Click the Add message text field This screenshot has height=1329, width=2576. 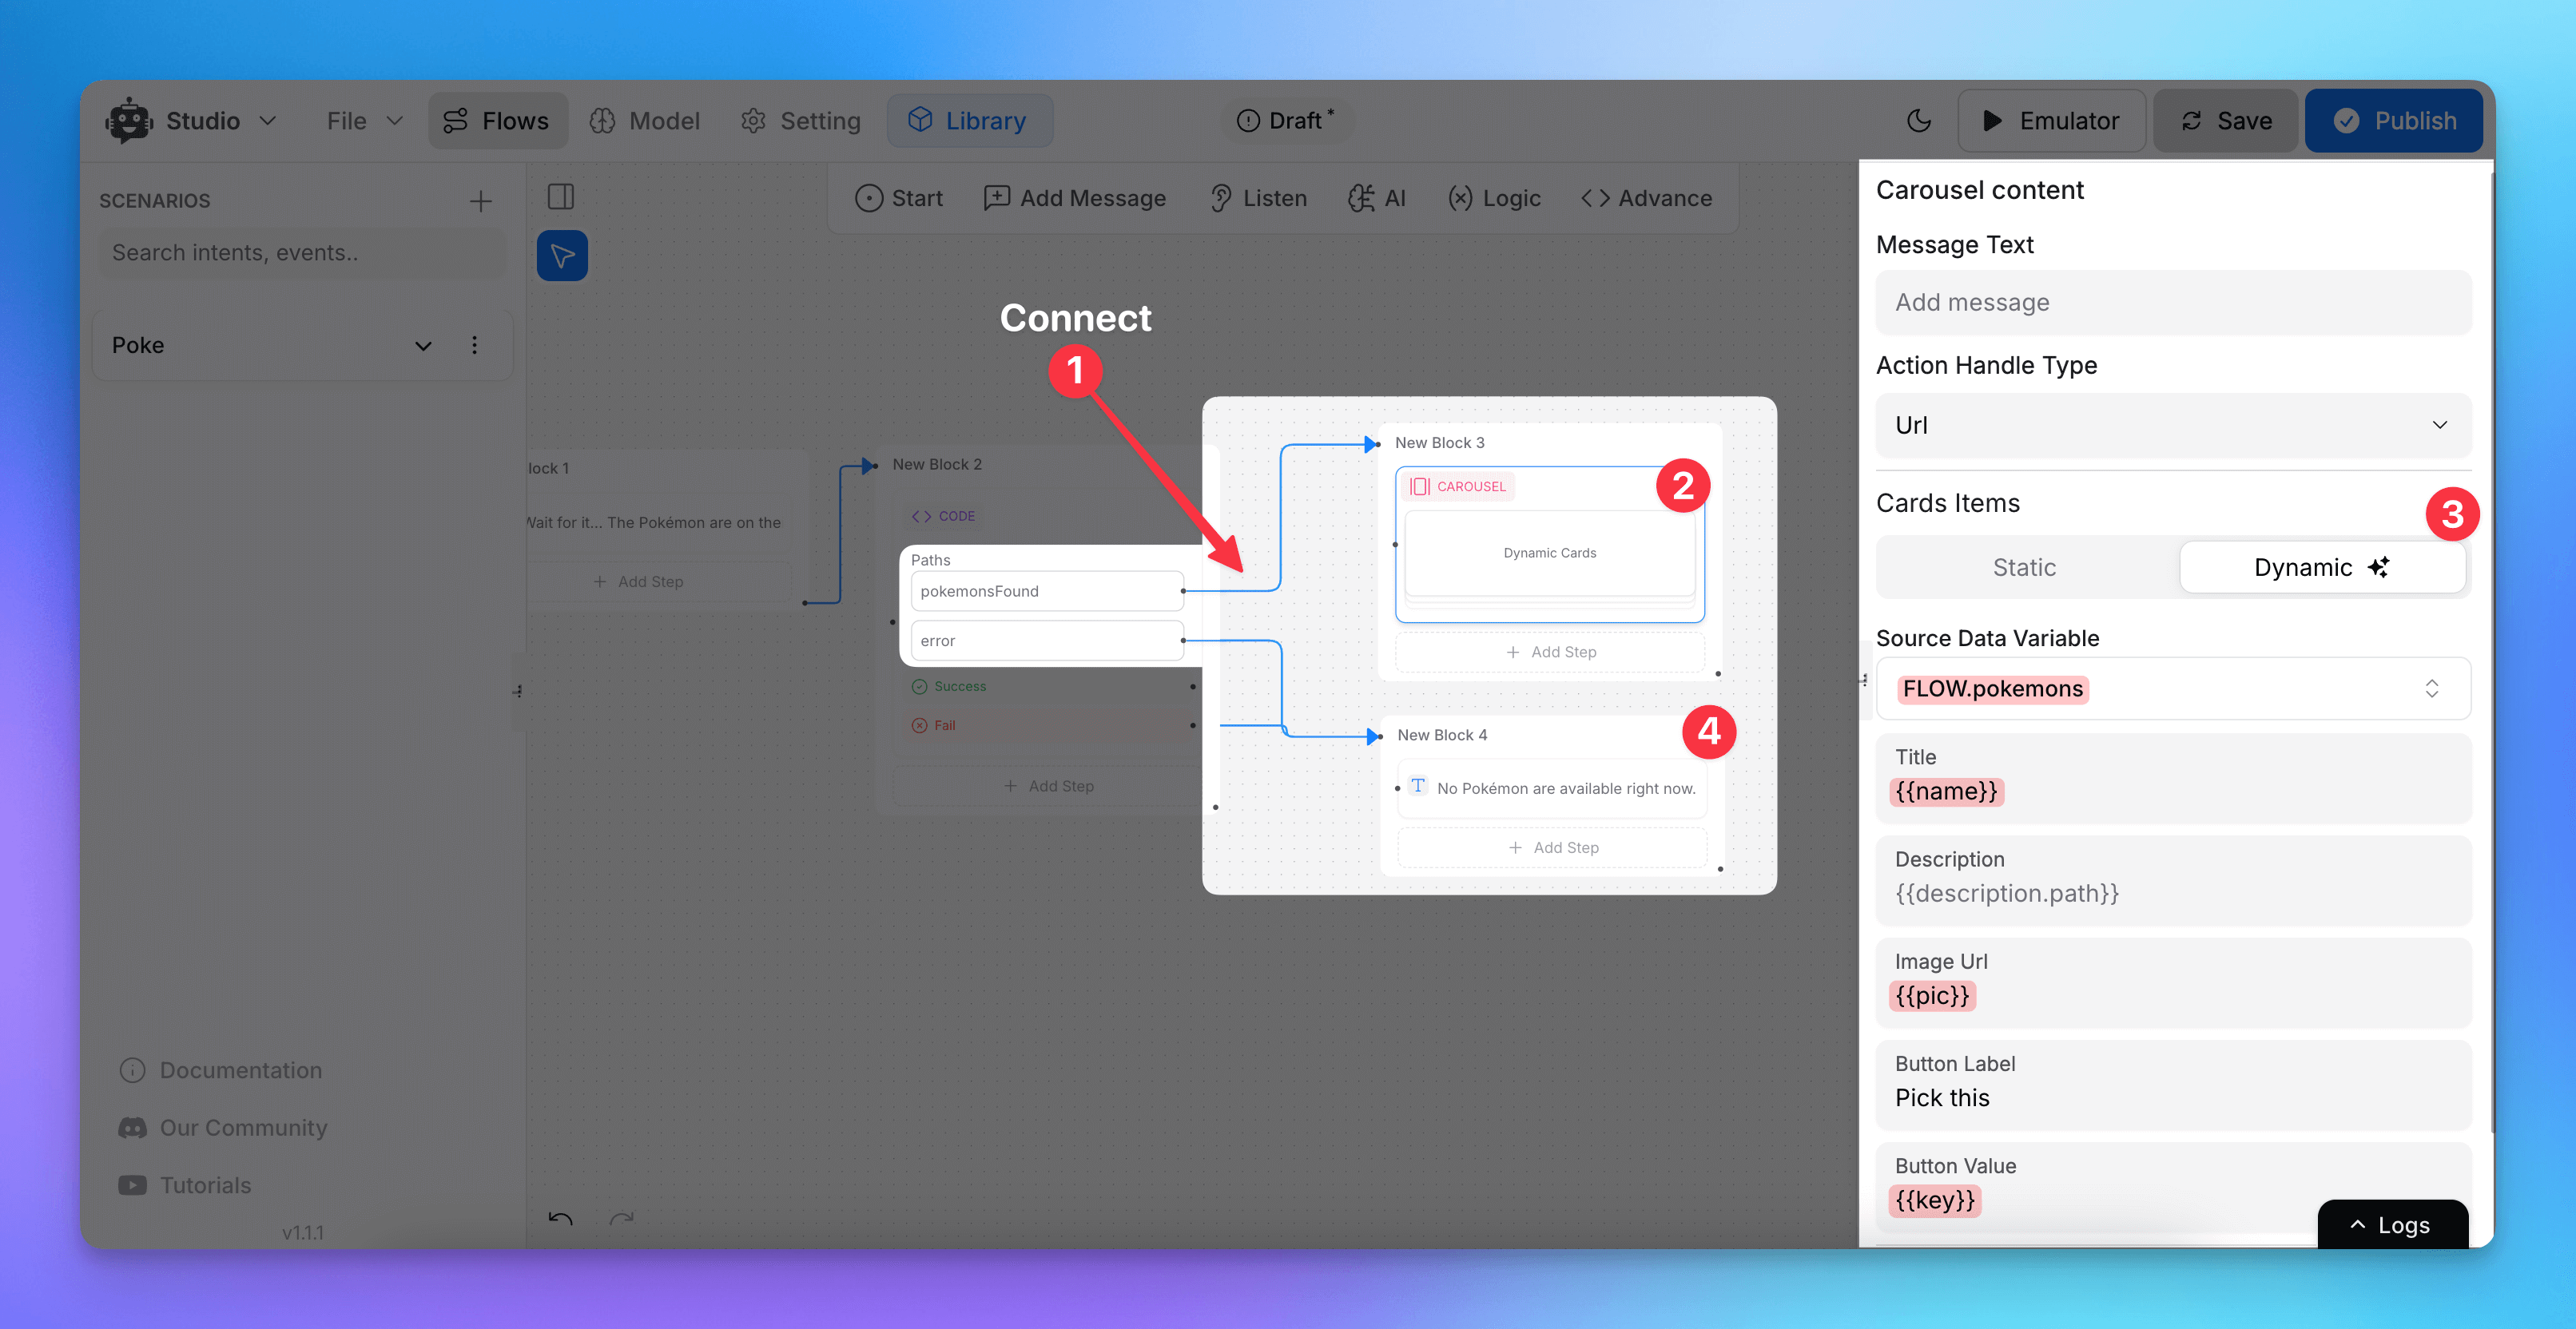pyautogui.click(x=2173, y=303)
